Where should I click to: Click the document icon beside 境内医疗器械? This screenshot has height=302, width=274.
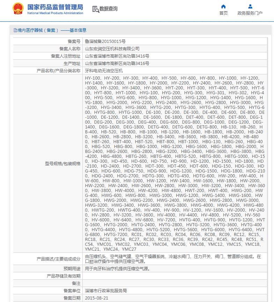coord(15,30)
